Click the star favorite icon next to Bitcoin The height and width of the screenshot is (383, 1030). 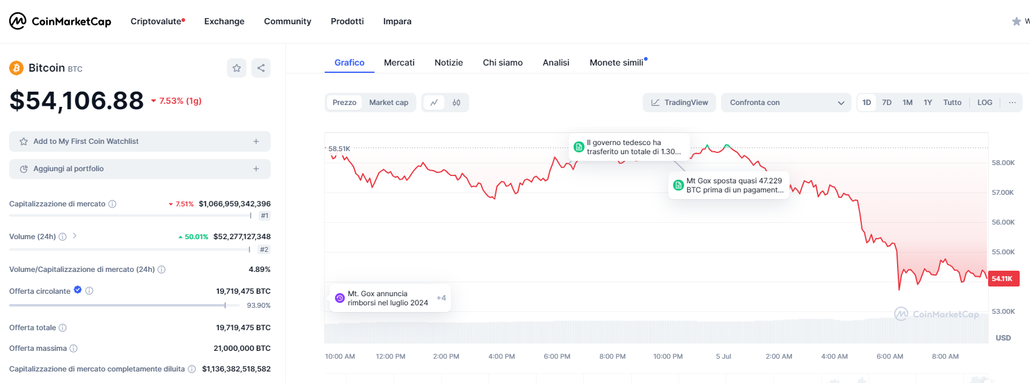[x=237, y=68]
